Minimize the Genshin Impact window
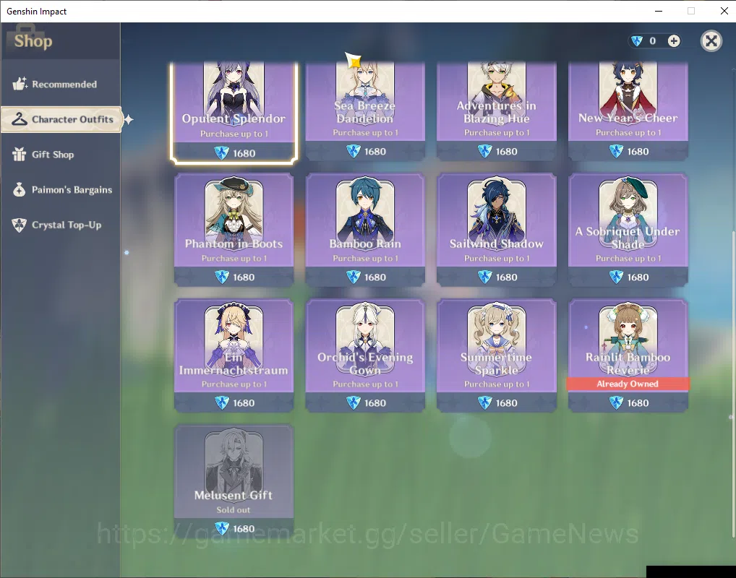This screenshot has height=578, width=736. (x=659, y=11)
